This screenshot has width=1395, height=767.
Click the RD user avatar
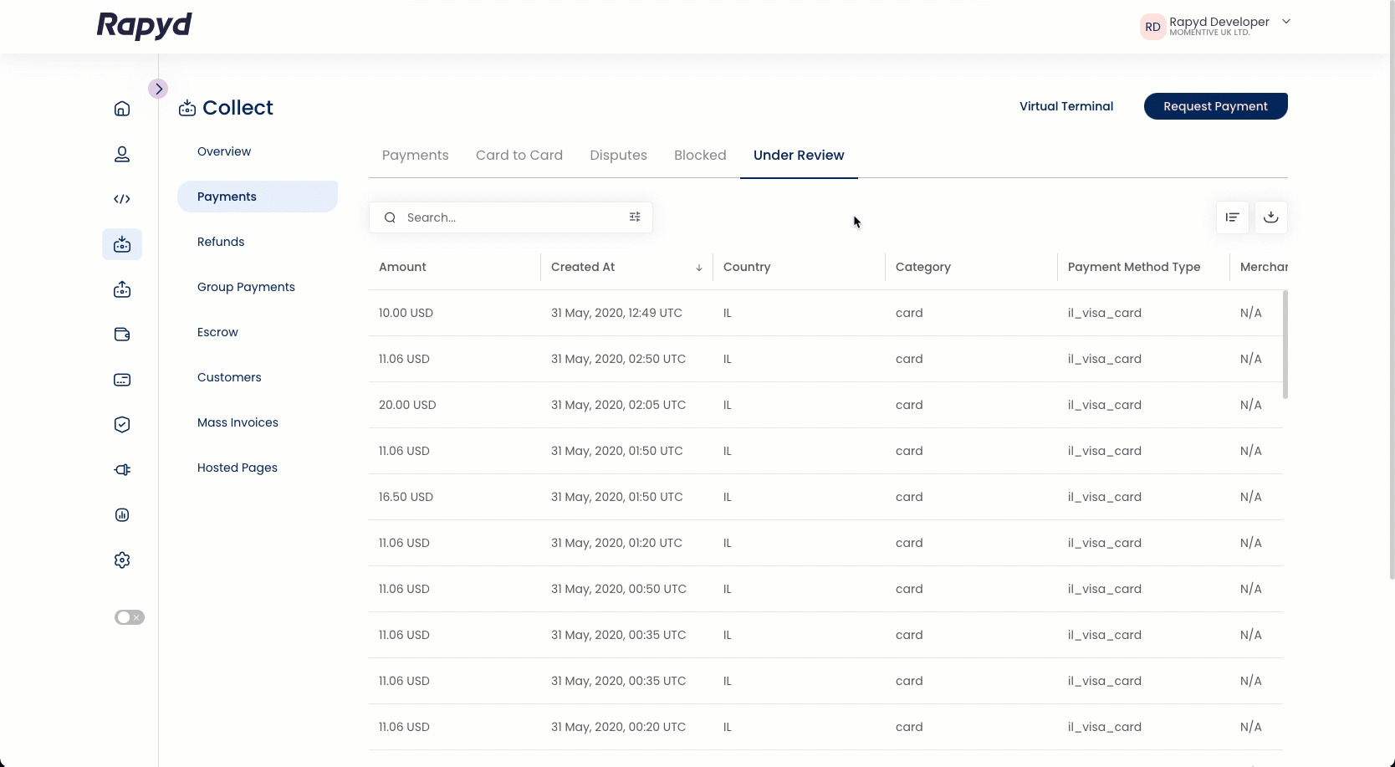point(1152,27)
